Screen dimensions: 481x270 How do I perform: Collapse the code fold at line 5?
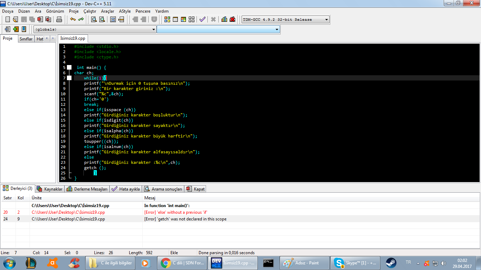pos(69,67)
